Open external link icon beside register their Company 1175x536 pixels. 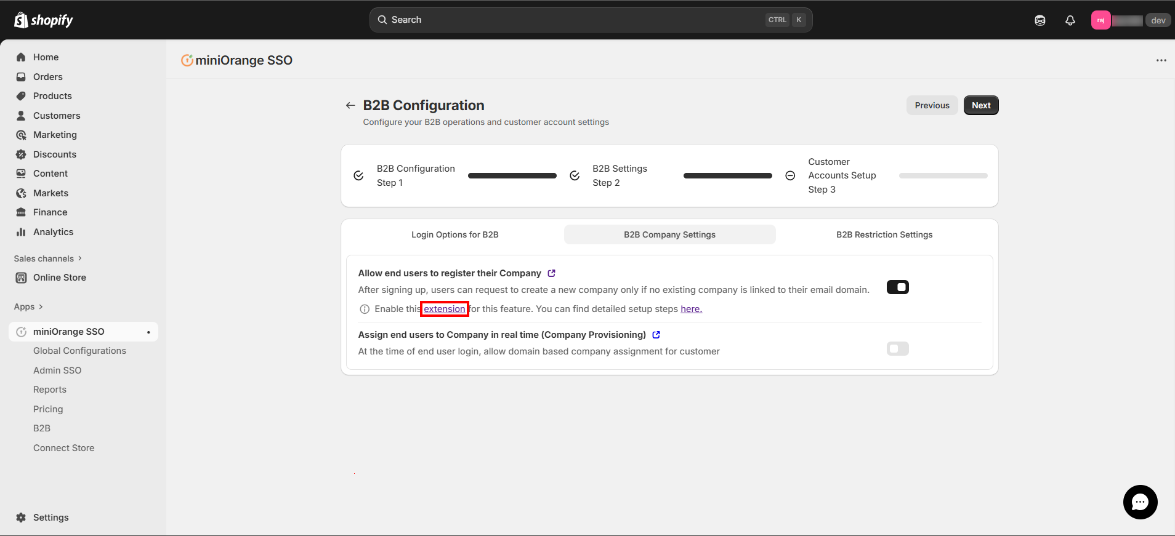coord(552,273)
